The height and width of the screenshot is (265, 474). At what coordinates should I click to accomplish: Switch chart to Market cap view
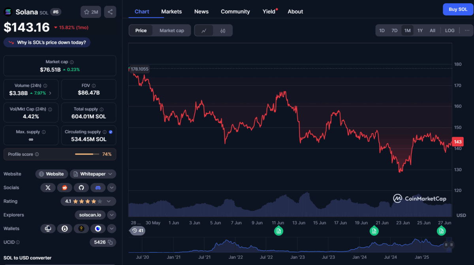(x=172, y=30)
